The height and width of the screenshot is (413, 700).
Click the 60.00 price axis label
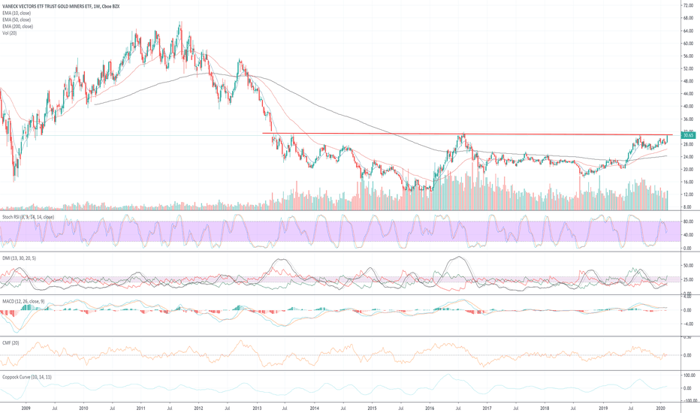click(688, 44)
